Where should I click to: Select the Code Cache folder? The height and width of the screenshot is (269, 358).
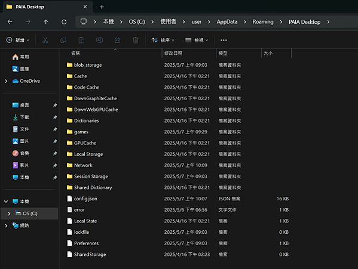click(83, 88)
